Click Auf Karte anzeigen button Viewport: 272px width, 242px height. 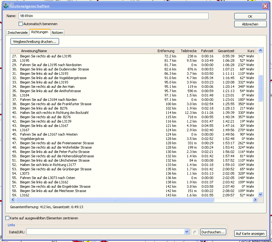(x=250, y=234)
